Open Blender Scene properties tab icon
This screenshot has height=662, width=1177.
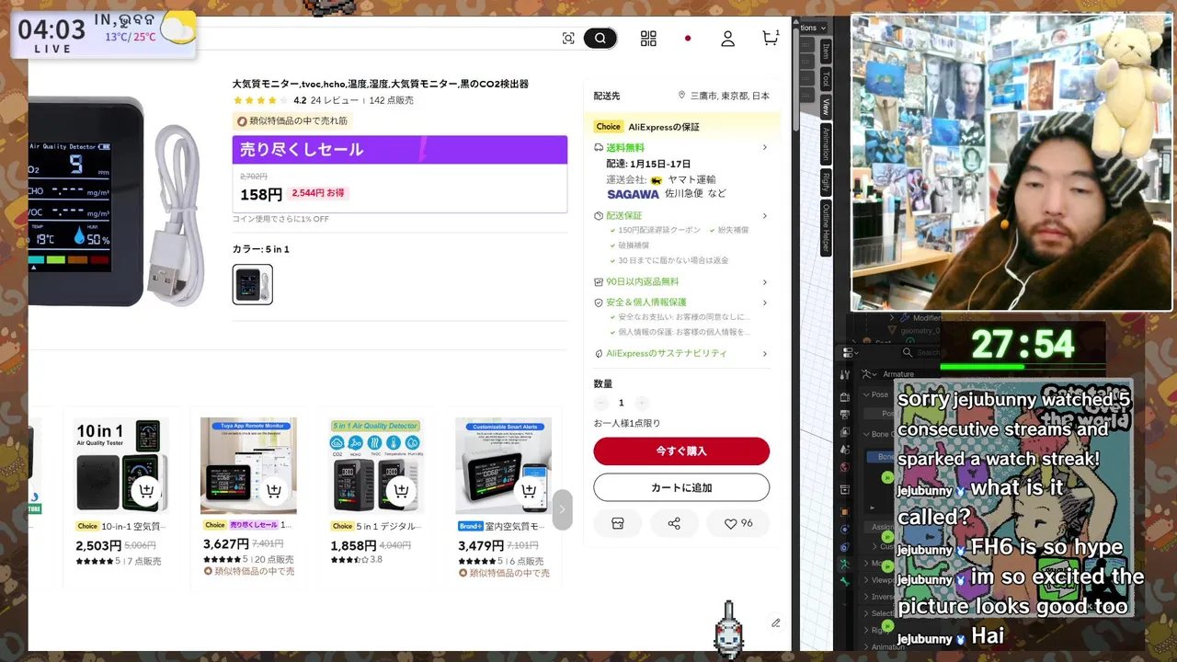tap(845, 450)
